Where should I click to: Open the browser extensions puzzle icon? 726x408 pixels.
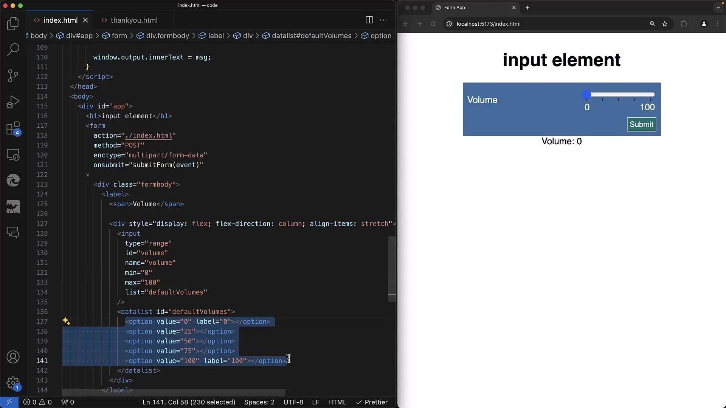pyautogui.click(x=684, y=24)
